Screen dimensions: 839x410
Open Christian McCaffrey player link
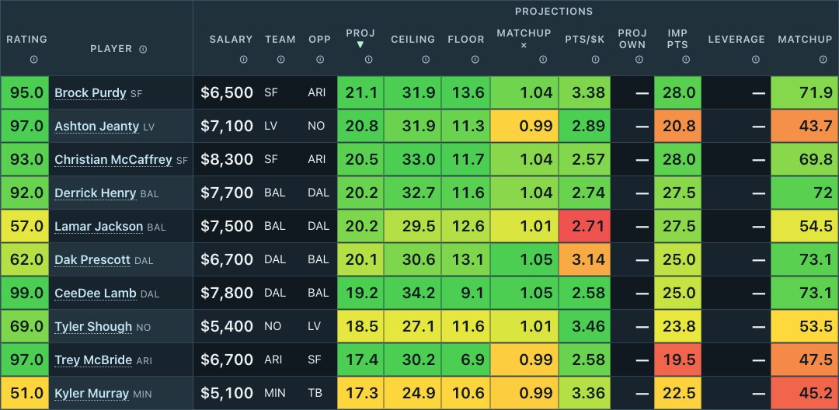pos(113,159)
